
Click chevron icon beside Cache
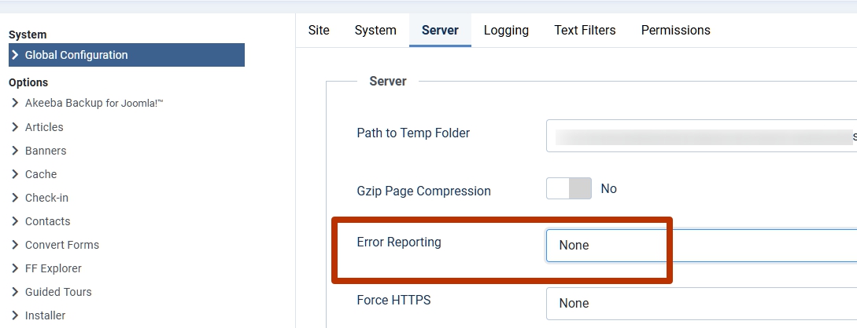(15, 173)
